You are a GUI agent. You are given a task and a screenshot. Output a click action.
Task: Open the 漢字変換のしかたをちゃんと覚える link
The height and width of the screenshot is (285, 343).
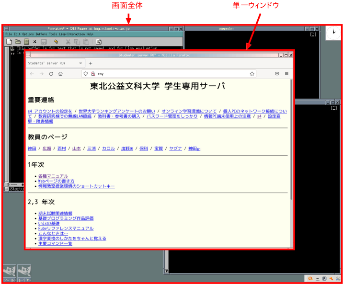click(72, 239)
